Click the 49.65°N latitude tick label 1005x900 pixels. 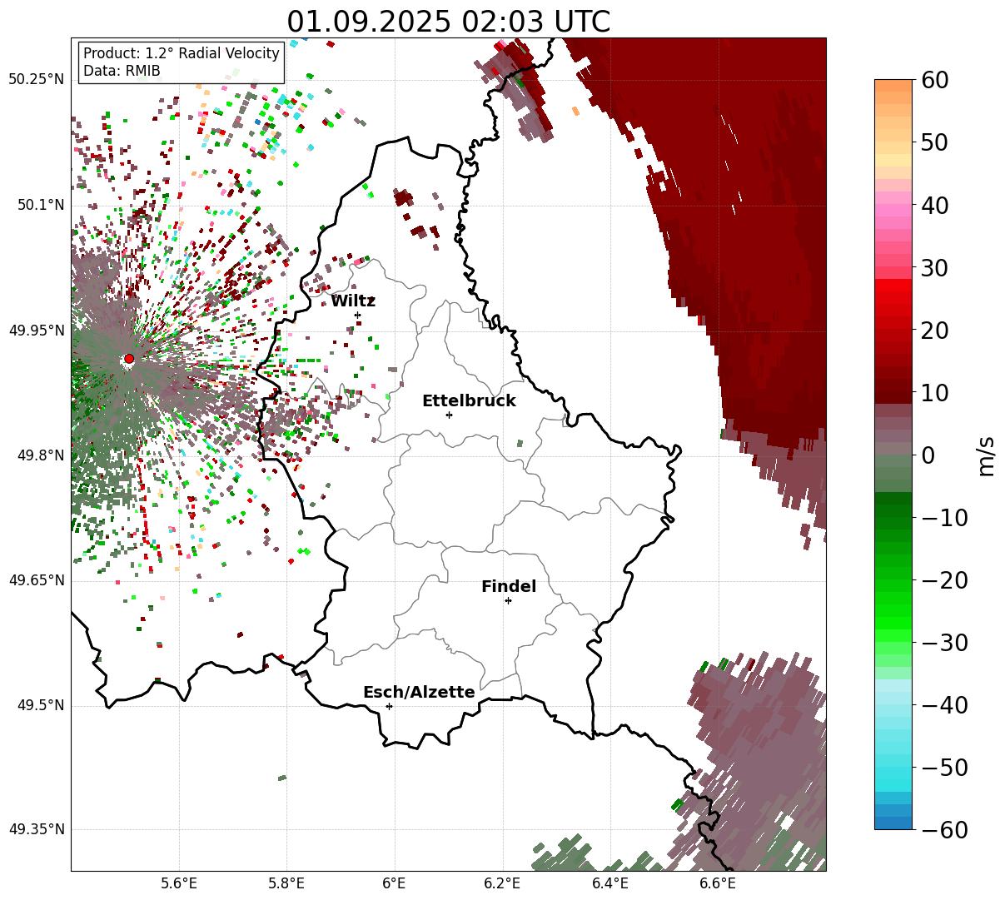coord(37,580)
